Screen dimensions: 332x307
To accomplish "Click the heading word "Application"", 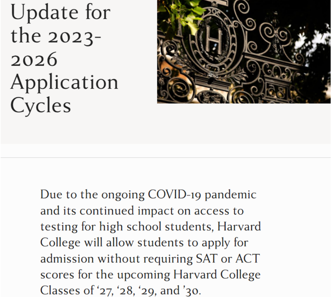I will tap(64, 82).
